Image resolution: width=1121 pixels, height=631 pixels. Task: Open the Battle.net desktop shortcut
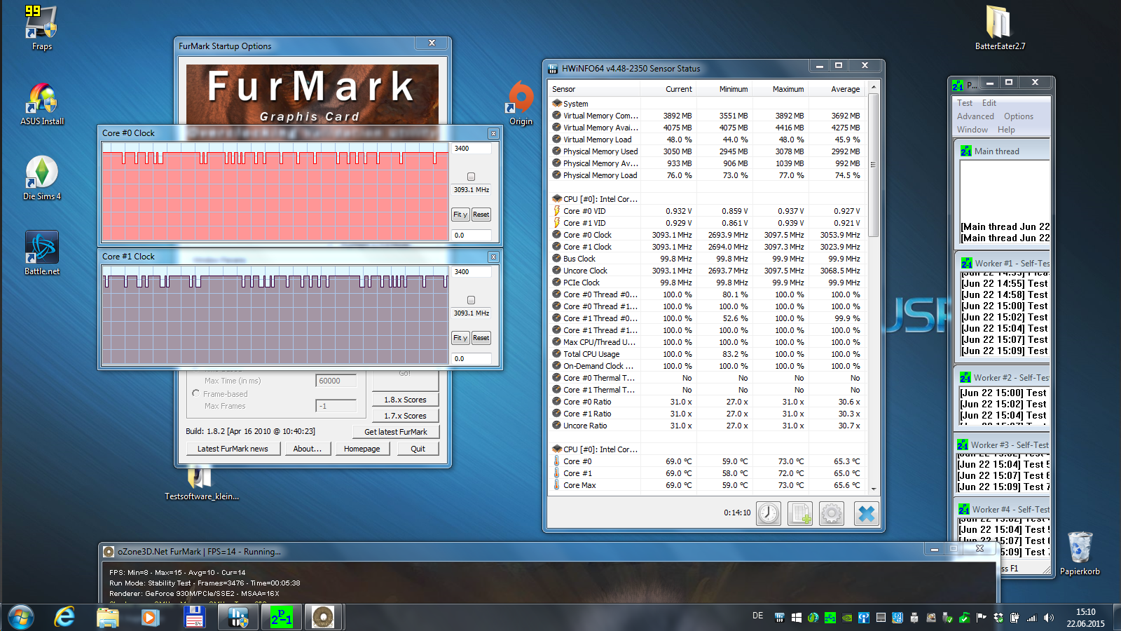point(42,253)
